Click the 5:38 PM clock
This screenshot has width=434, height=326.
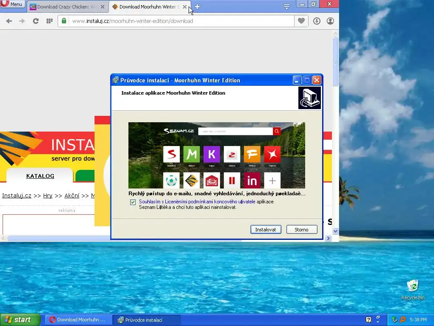click(x=418, y=320)
